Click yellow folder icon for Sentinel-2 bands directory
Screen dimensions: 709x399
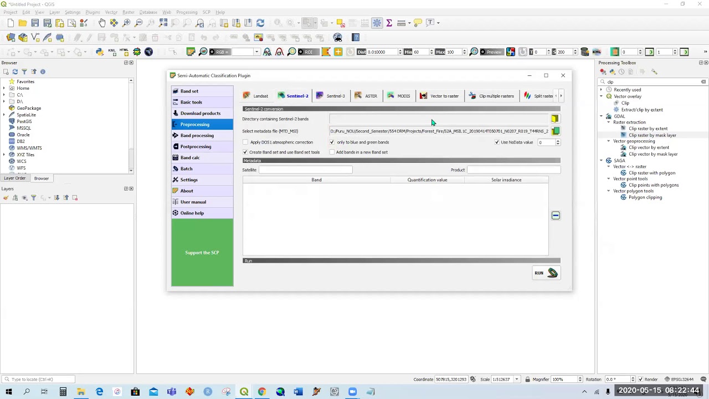point(555,119)
